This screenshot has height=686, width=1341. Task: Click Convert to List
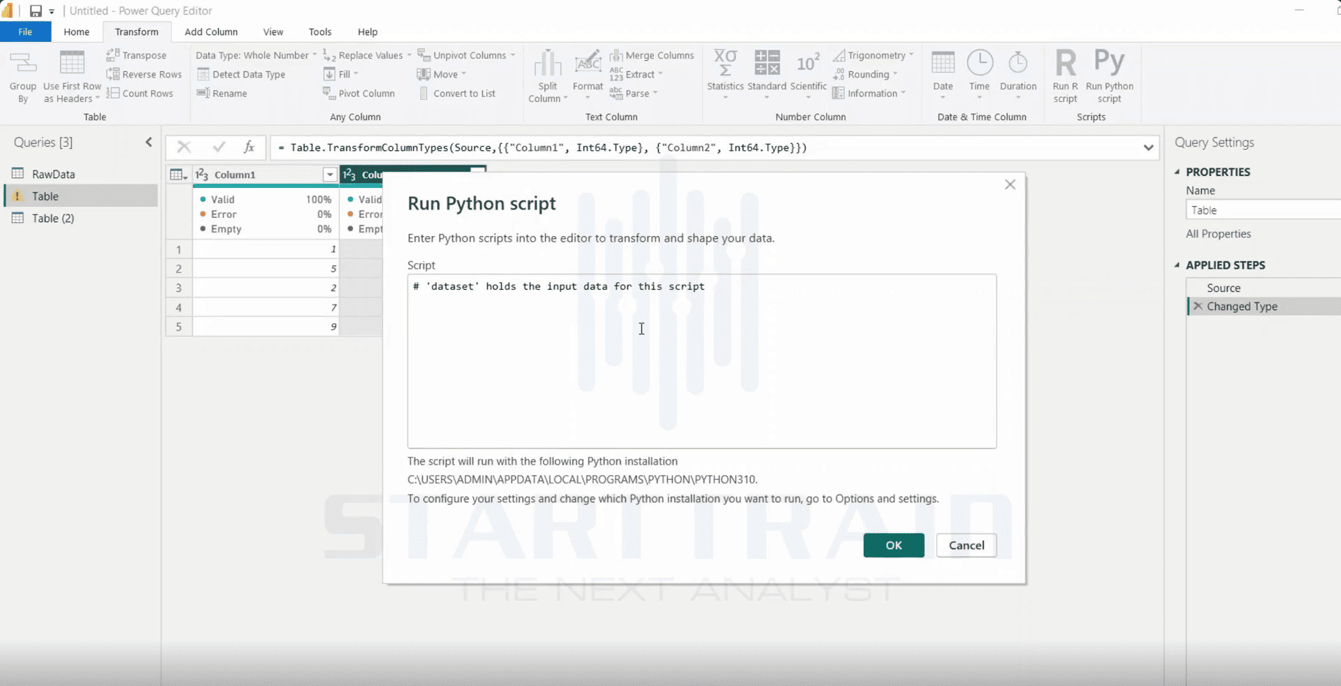click(457, 93)
